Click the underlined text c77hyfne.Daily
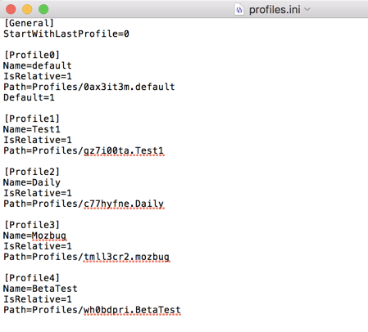This screenshot has height=332, width=368. click(124, 204)
